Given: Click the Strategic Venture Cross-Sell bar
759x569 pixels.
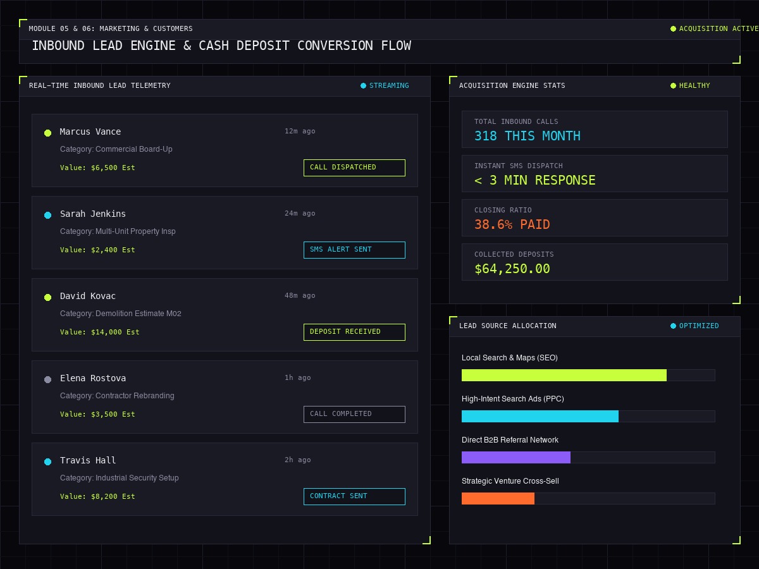Looking at the screenshot, I should (588, 498).
